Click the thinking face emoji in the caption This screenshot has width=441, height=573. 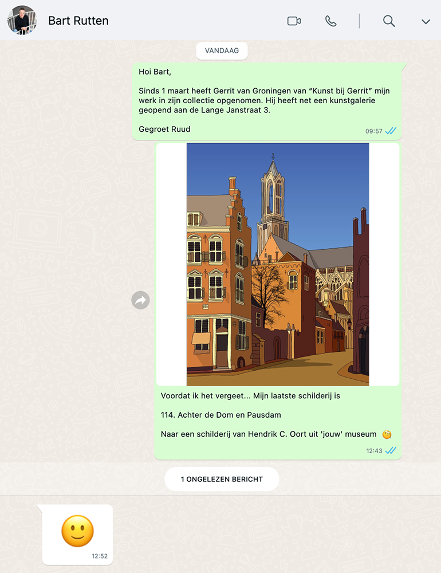(387, 434)
